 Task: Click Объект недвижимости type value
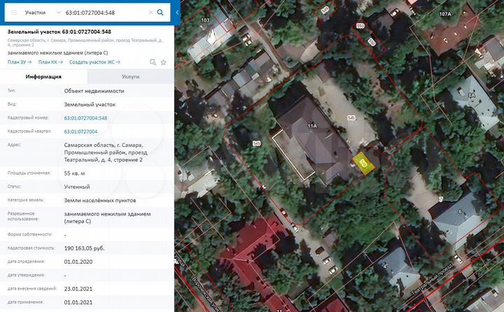pyautogui.click(x=94, y=91)
